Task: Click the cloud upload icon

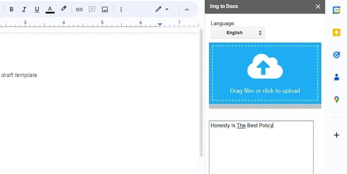Action: [265, 66]
